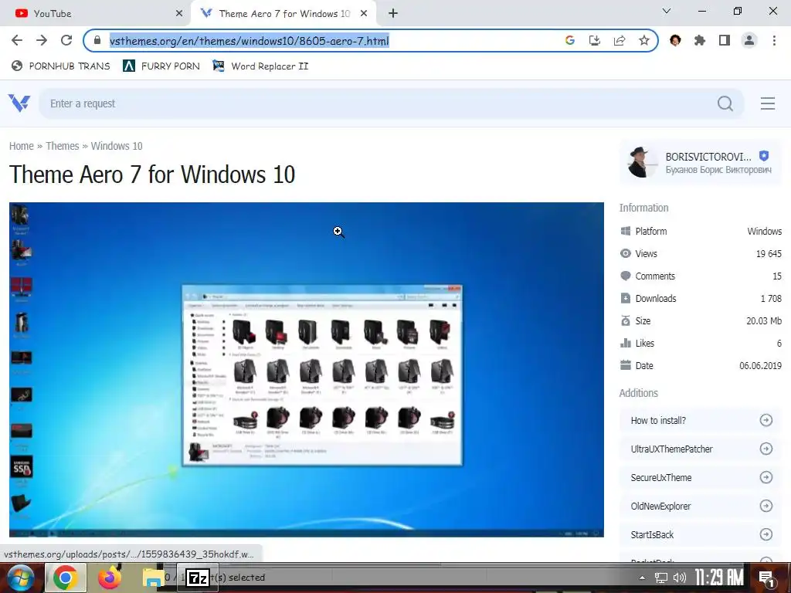This screenshot has width=791, height=593.
Task: Open the Chrome profile icon
Action: click(749, 40)
